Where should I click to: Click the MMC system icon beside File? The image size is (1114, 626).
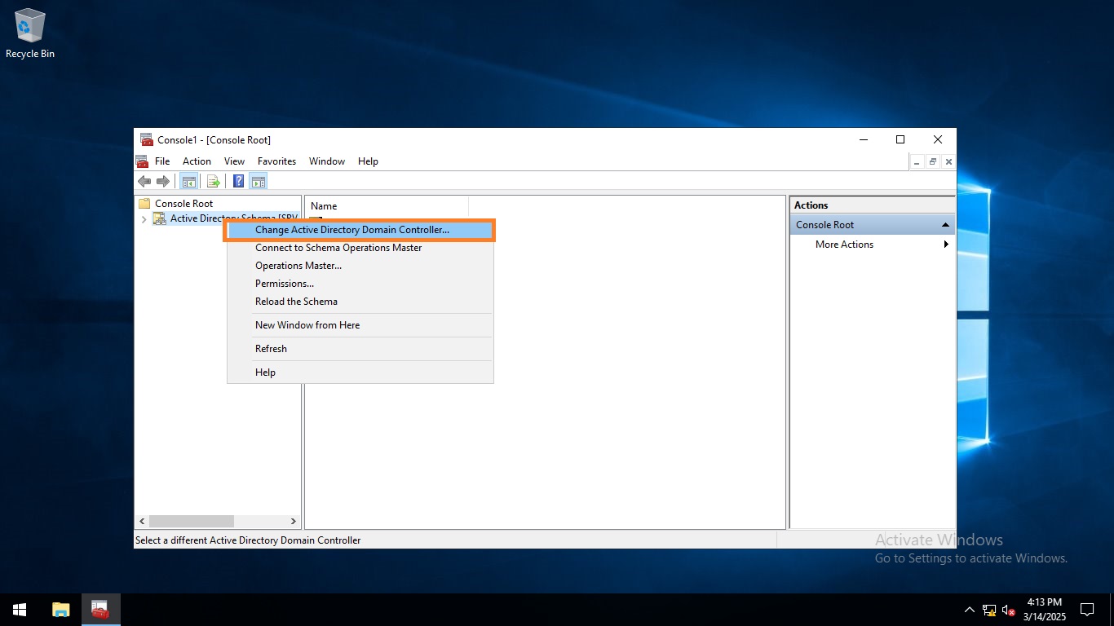(142, 161)
